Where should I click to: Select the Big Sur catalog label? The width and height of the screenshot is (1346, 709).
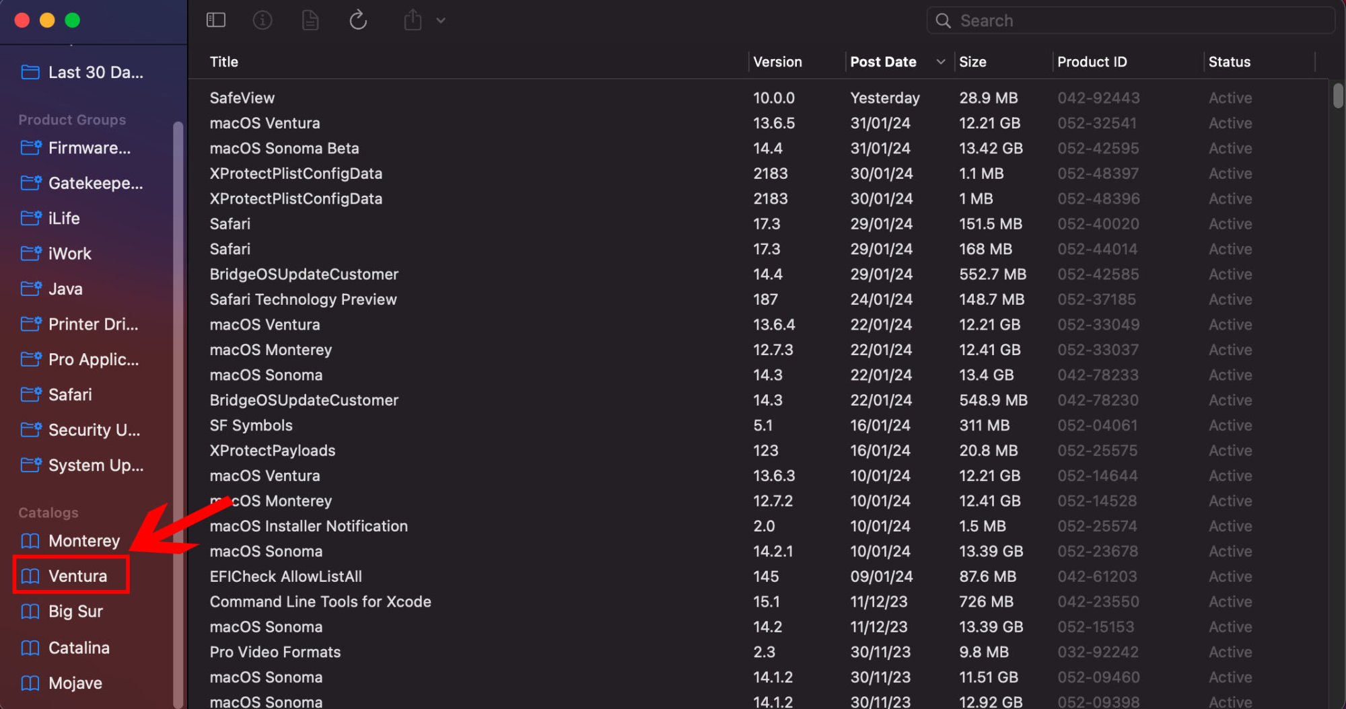pos(75,611)
